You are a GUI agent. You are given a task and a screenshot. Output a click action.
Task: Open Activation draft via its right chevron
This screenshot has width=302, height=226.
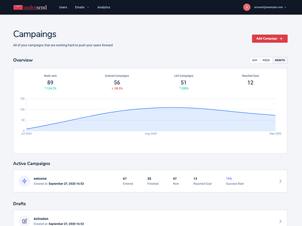(x=281, y=221)
